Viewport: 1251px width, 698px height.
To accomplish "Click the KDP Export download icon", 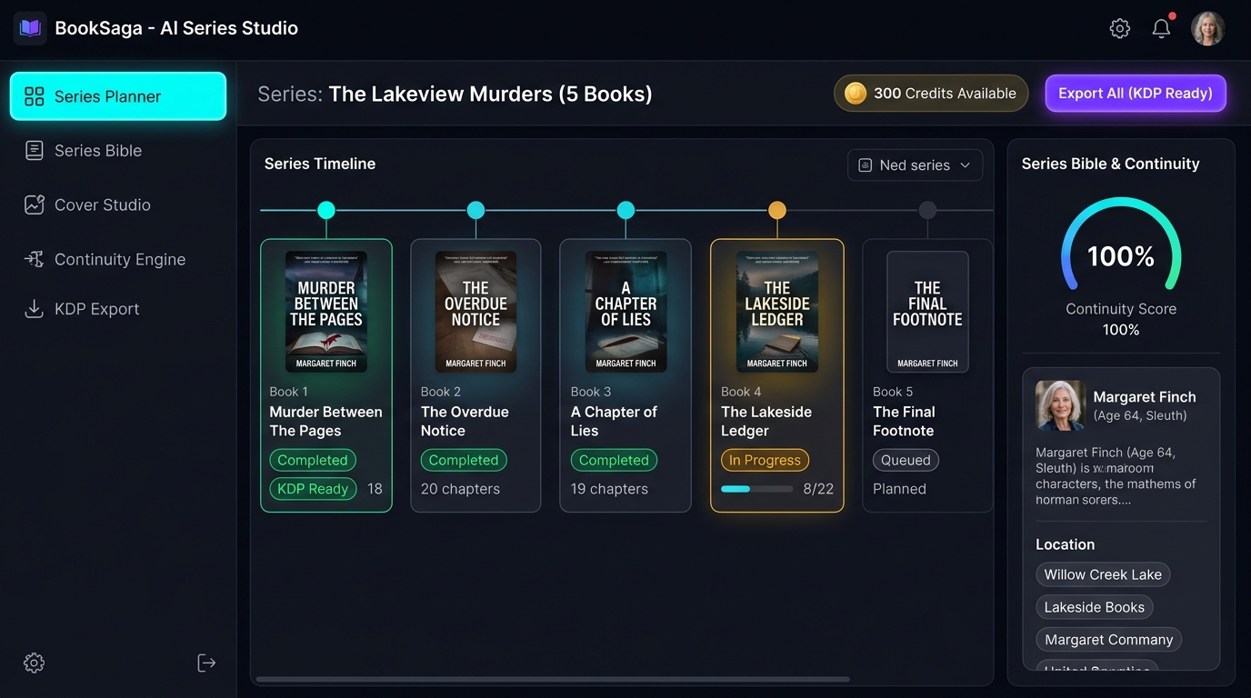I will pos(34,309).
